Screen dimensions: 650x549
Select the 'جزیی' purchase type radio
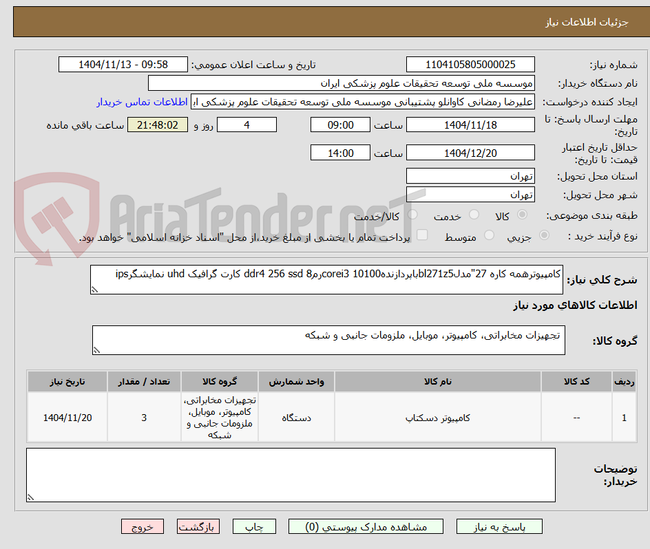[544, 235]
